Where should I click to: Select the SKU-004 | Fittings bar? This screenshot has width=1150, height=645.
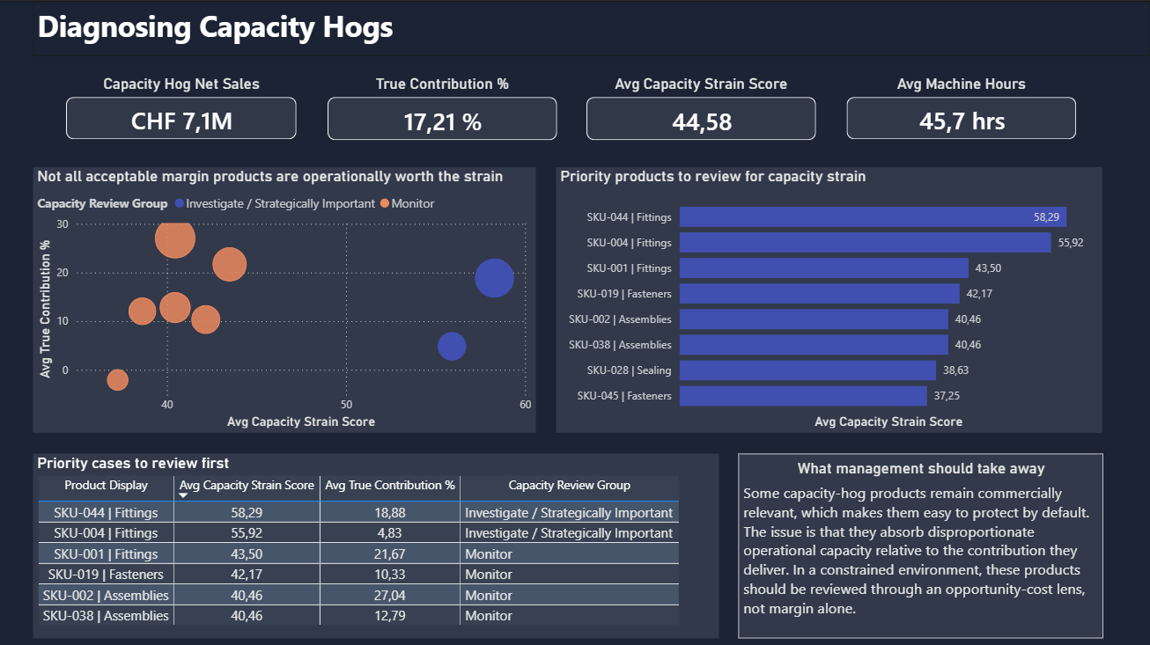pos(863,242)
